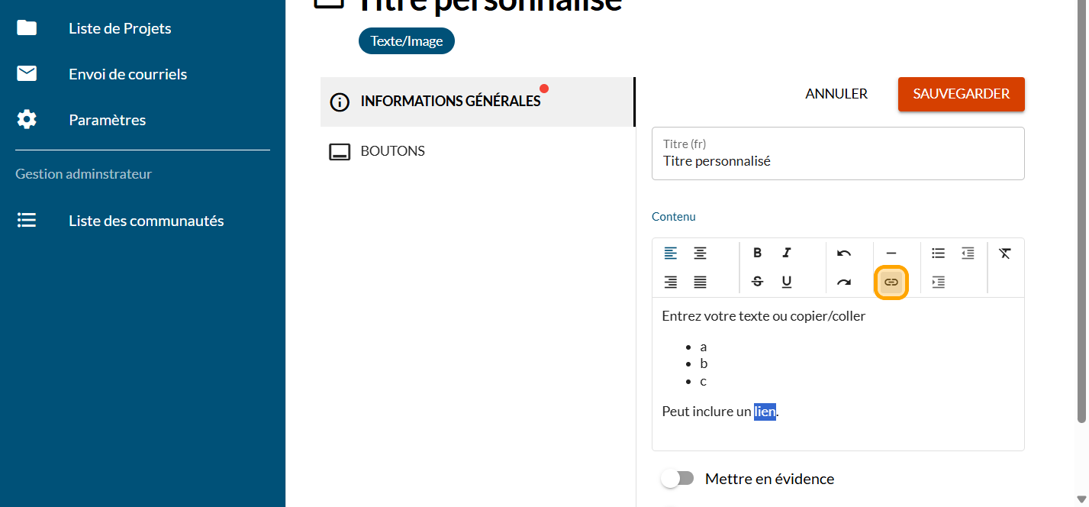
Task: Select the Informations Générales tab
Action: 450,102
